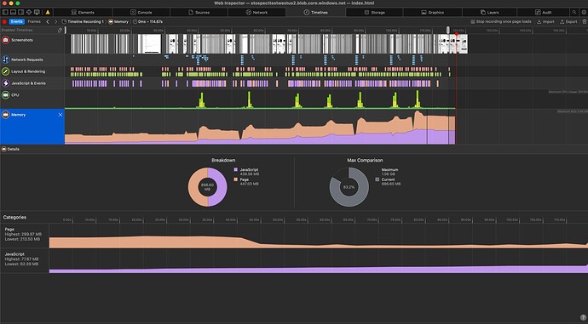
Task: Go forward with the right arrow
Action: click(56, 22)
